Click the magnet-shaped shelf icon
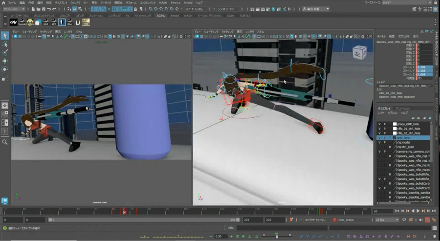 (77, 22)
